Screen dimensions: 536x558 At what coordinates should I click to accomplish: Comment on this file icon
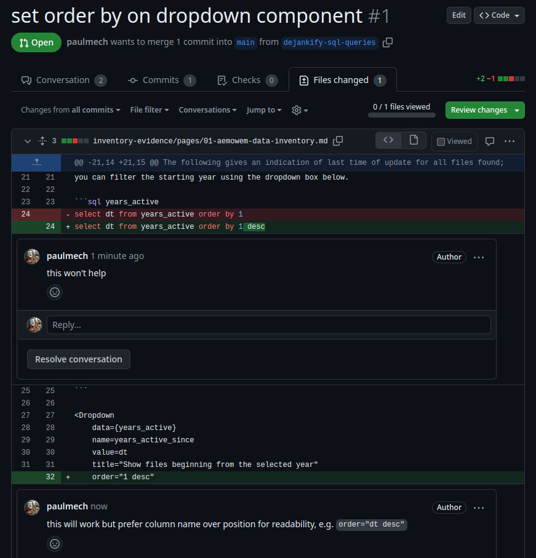(x=490, y=141)
